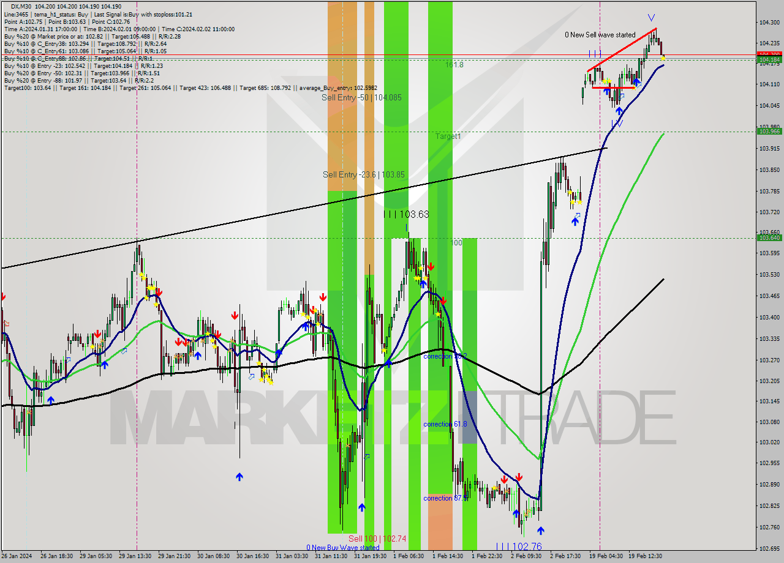
Task: Click the '2 Feb 09:30' time axis label
Action: click(x=525, y=556)
